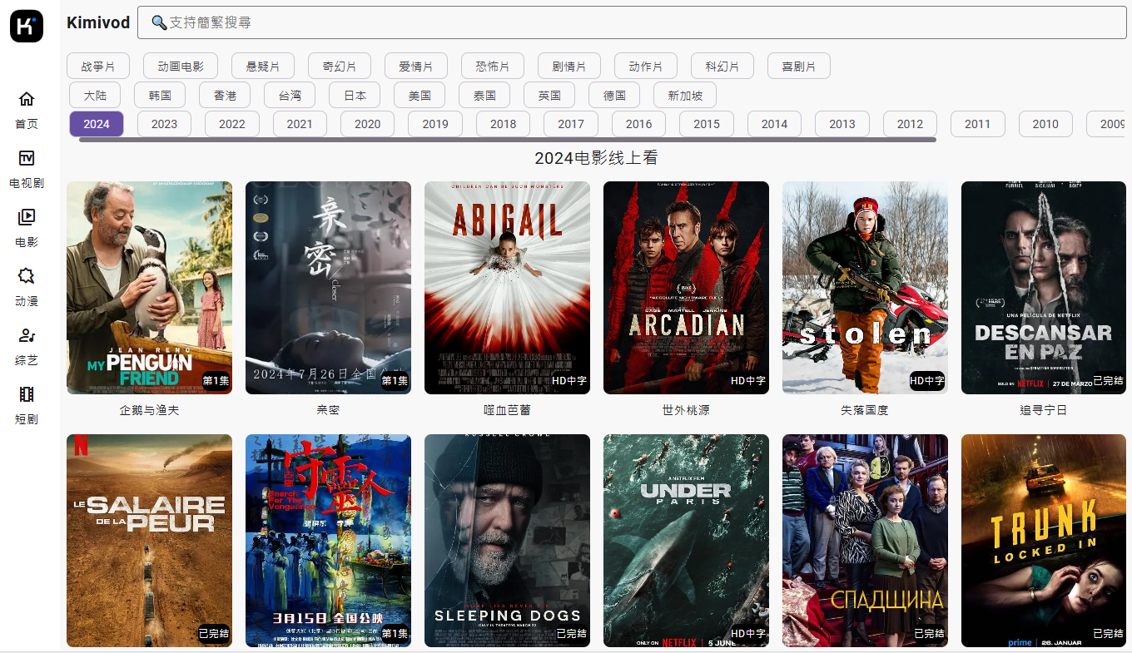This screenshot has width=1132, height=653.
Task: Click the Kimivod logo icon
Action: [x=27, y=26]
